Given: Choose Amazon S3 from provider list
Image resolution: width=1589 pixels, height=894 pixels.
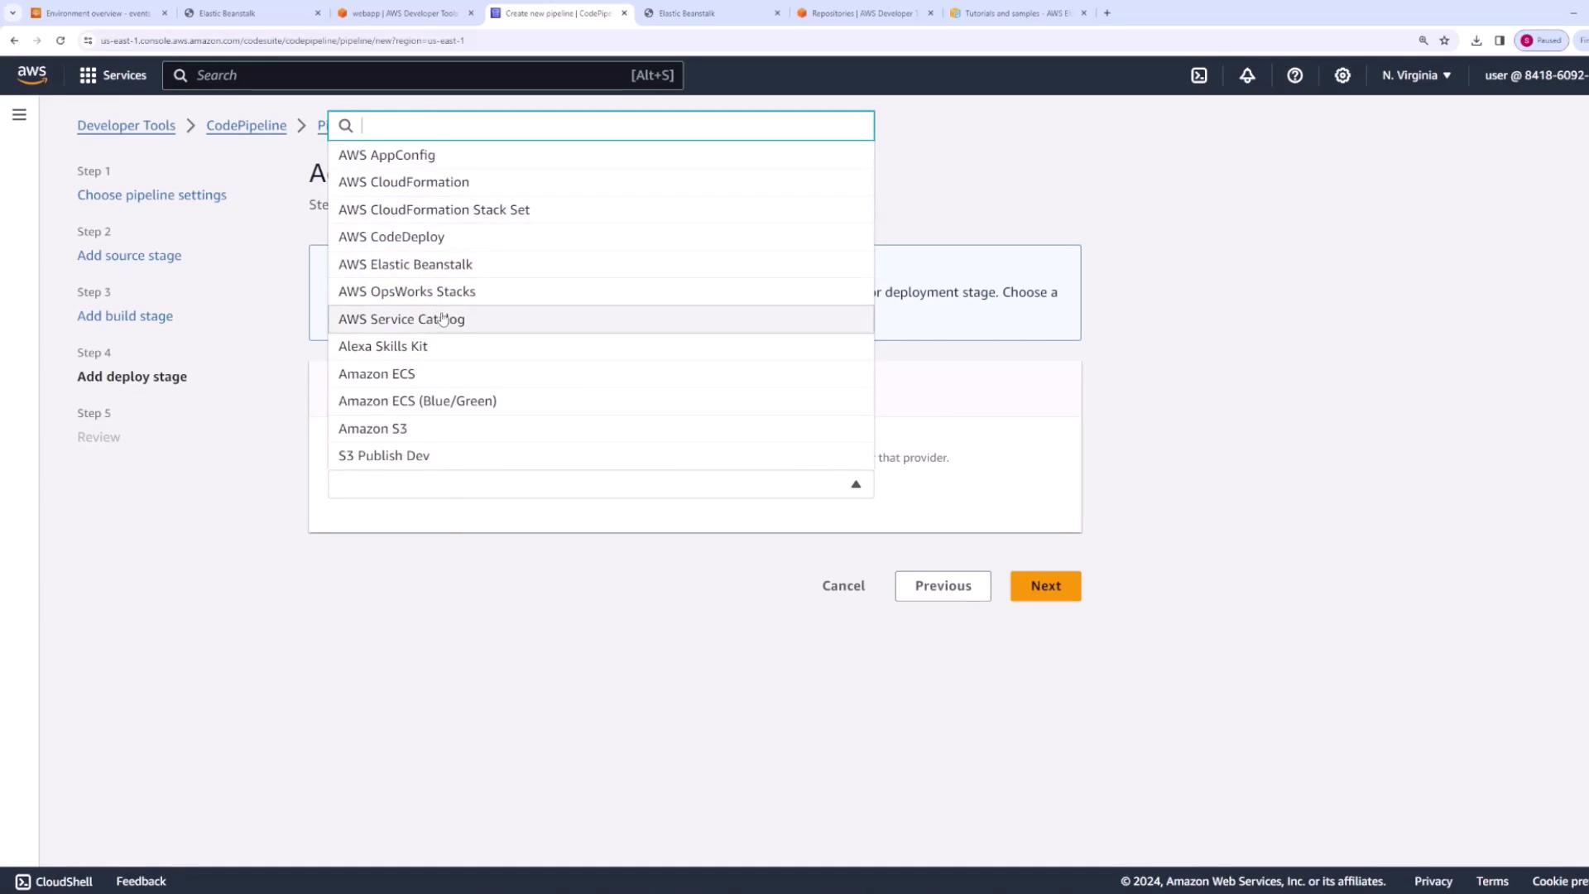Looking at the screenshot, I should click(372, 429).
